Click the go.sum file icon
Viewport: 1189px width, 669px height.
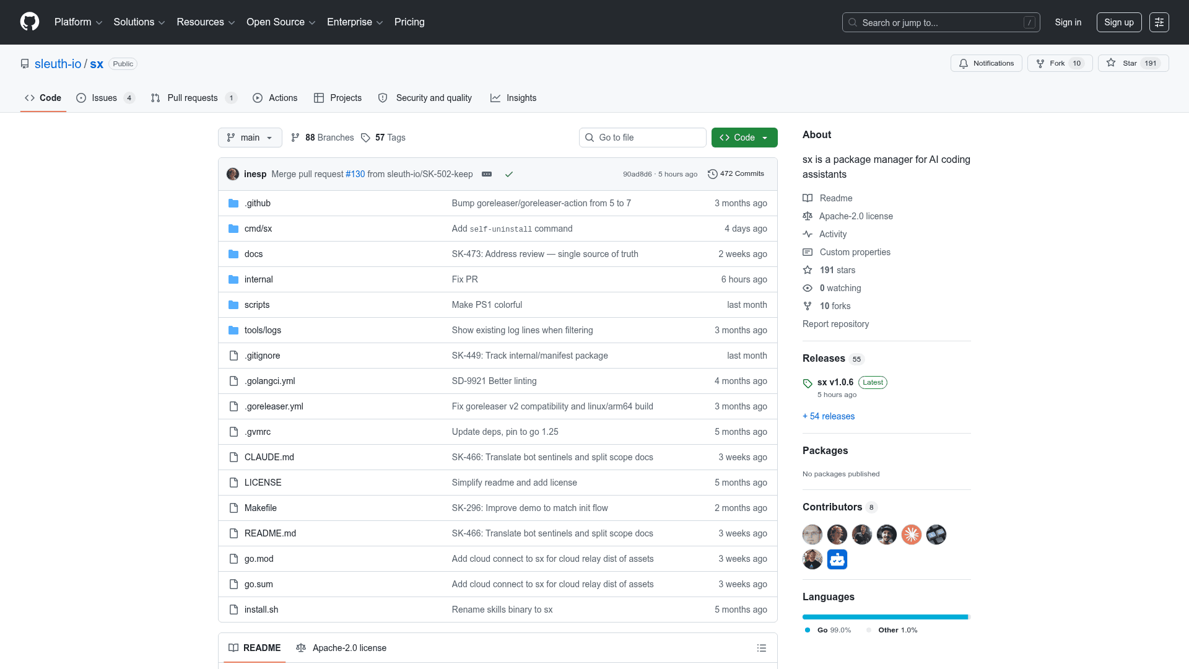(233, 584)
